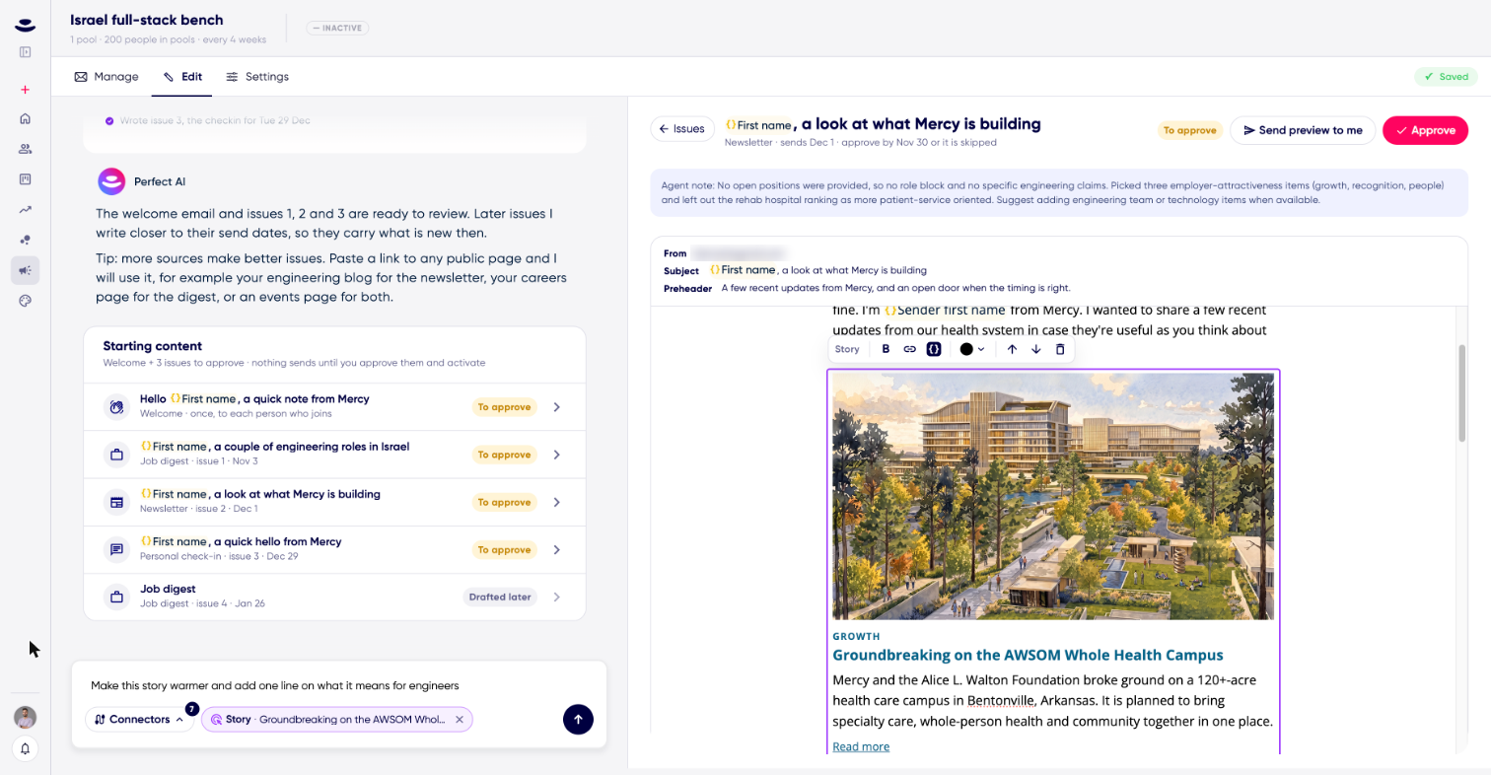Viewport: 1491px width, 775px height.
Task: Expand chevron for quick note from Mercy row
Action: pyautogui.click(x=557, y=407)
